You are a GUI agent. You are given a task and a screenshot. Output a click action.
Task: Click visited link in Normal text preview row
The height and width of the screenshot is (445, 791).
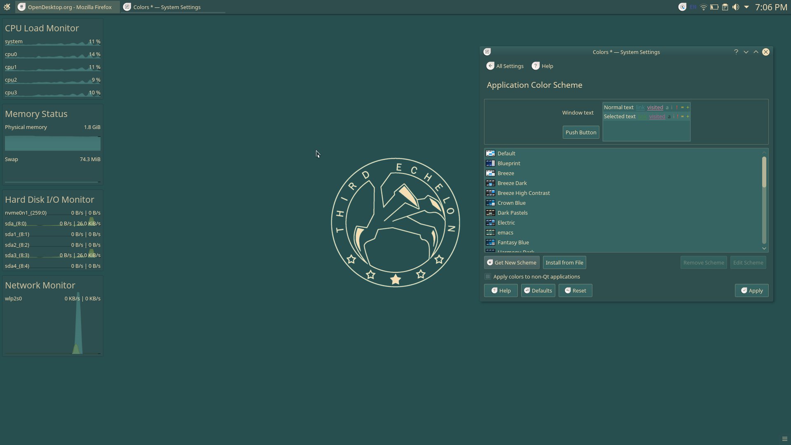coord(655,107)
